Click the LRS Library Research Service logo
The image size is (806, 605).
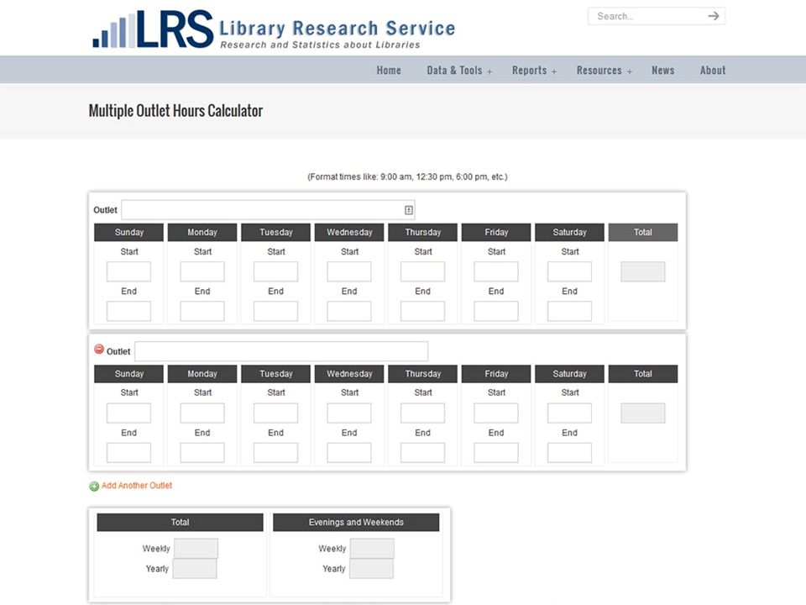pyautogui.click(x=274, y=29)
